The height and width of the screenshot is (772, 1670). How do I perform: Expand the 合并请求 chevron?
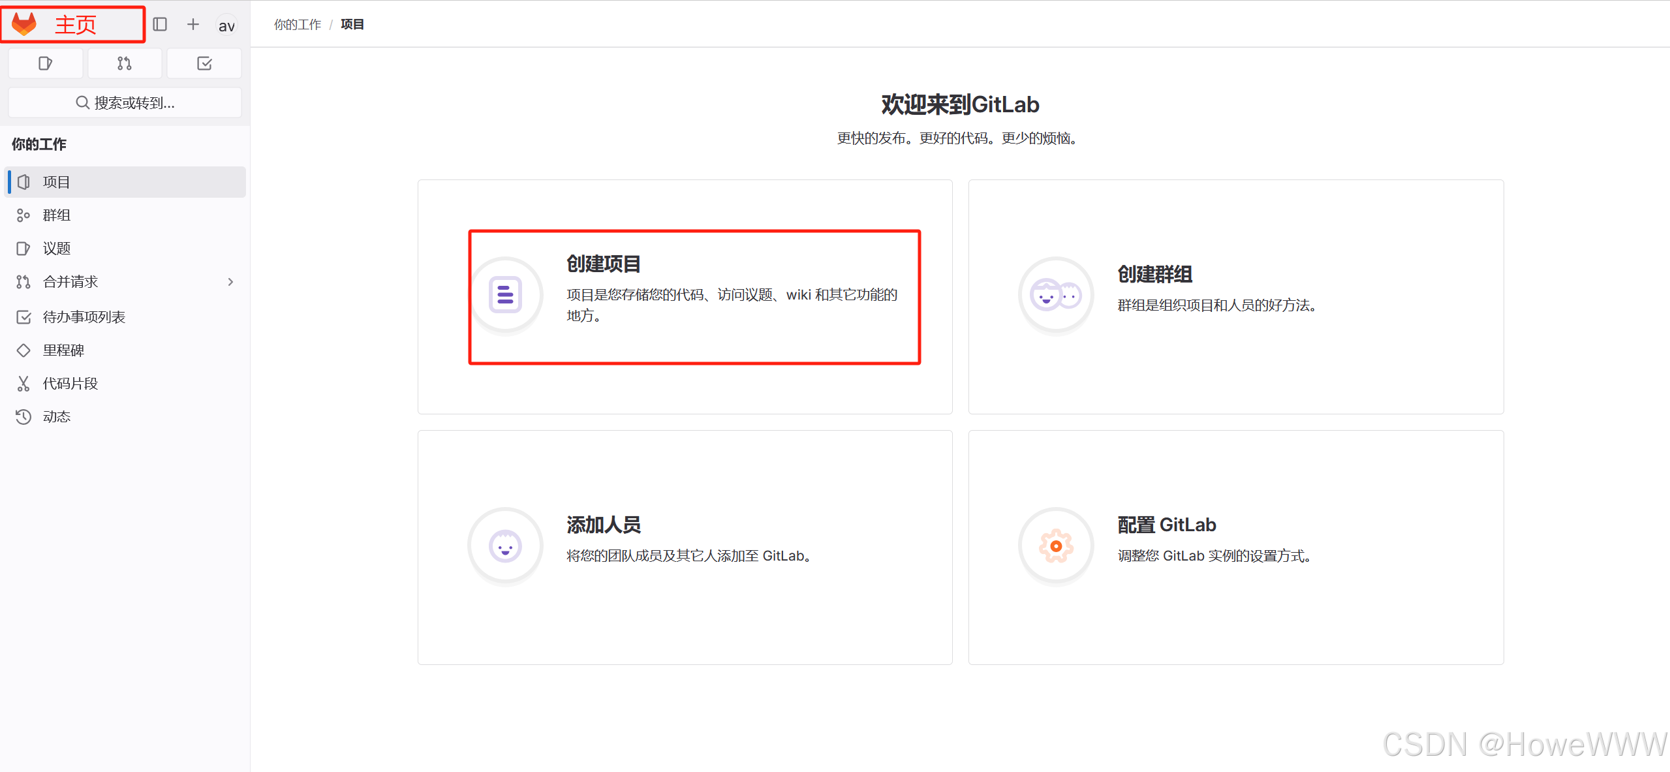230,282
